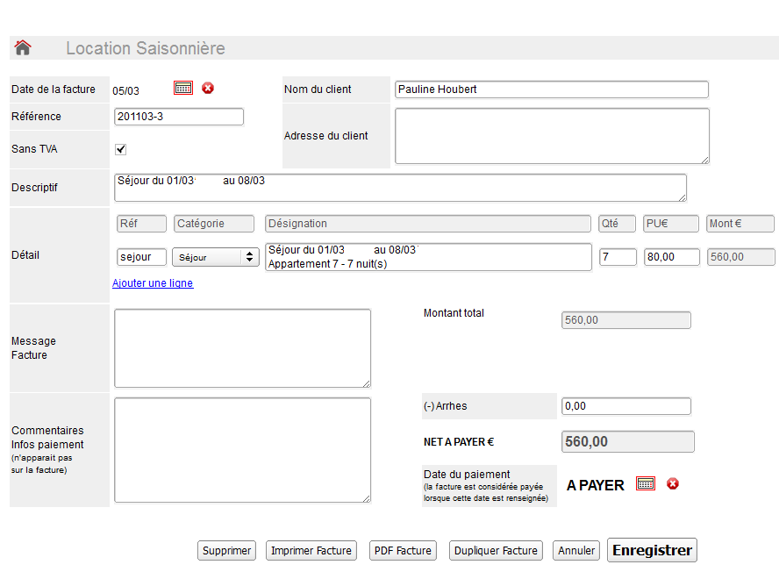
Task: Select the Arrhes amount field
Action: tap(625, 406)
